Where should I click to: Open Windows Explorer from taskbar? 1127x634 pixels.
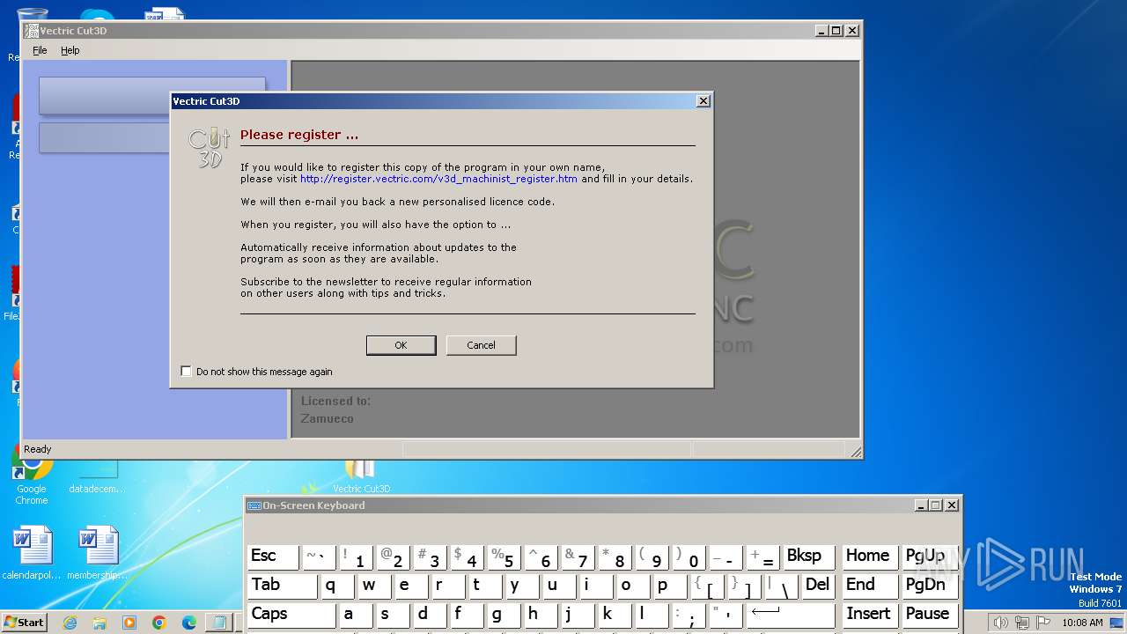click(99, 623)
